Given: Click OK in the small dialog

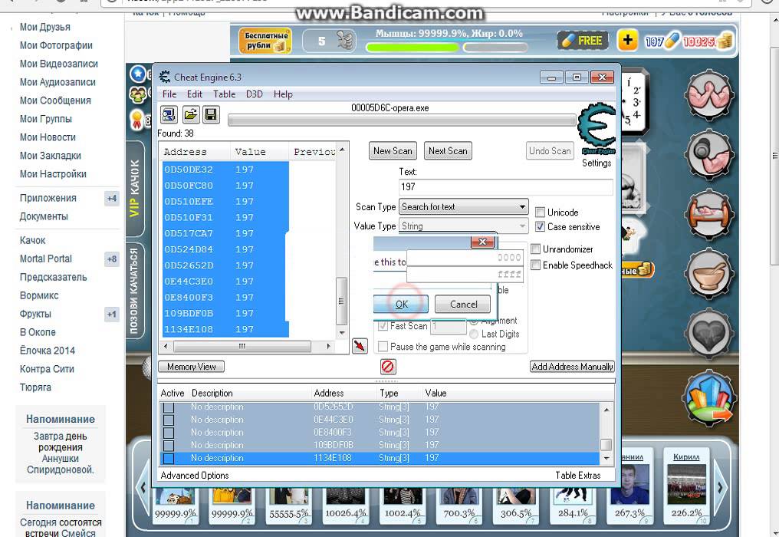Looking at the screenshot, I should point(401,305).
